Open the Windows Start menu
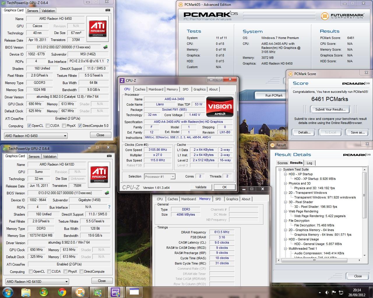 click(x=7, y=292)
